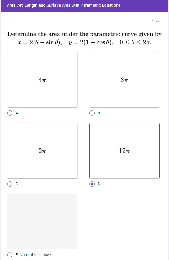Click the '1 point' label

[x=156, y=21]
